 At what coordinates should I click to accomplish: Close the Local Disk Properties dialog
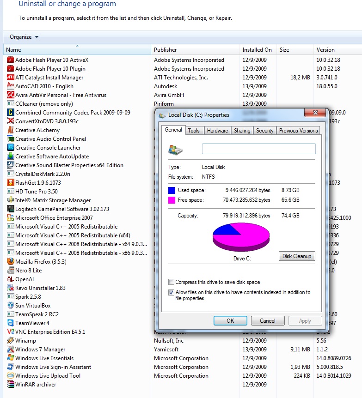[315, 113]
